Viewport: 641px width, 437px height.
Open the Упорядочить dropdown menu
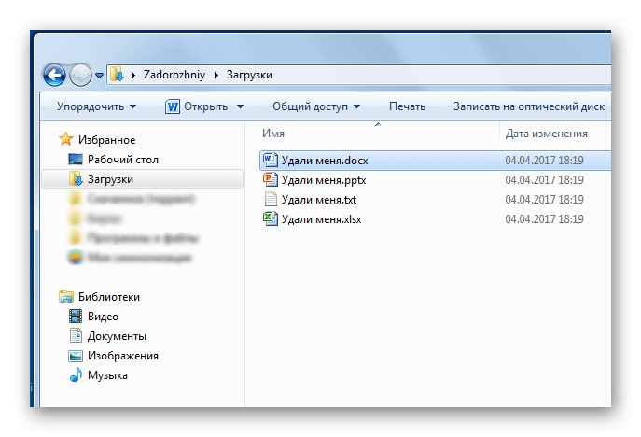pyautogui.click(x=96, y=106)
